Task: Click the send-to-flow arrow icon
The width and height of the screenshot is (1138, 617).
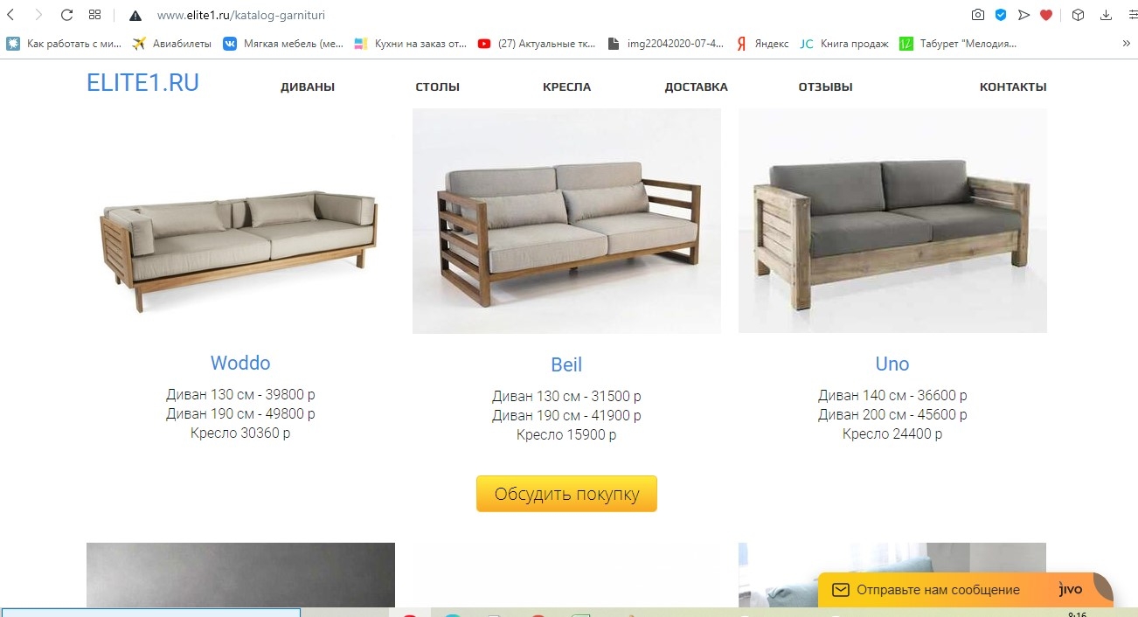Action: click(1024, 15)
